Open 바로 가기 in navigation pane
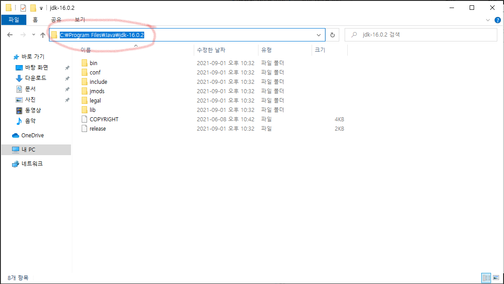Screen dimensions: 504x284 click(x=33, y=57)
